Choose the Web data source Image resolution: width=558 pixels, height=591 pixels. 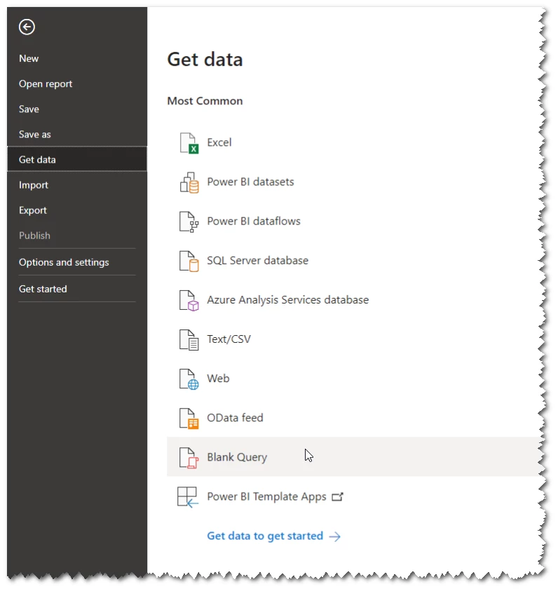click(x=218, y=378)
